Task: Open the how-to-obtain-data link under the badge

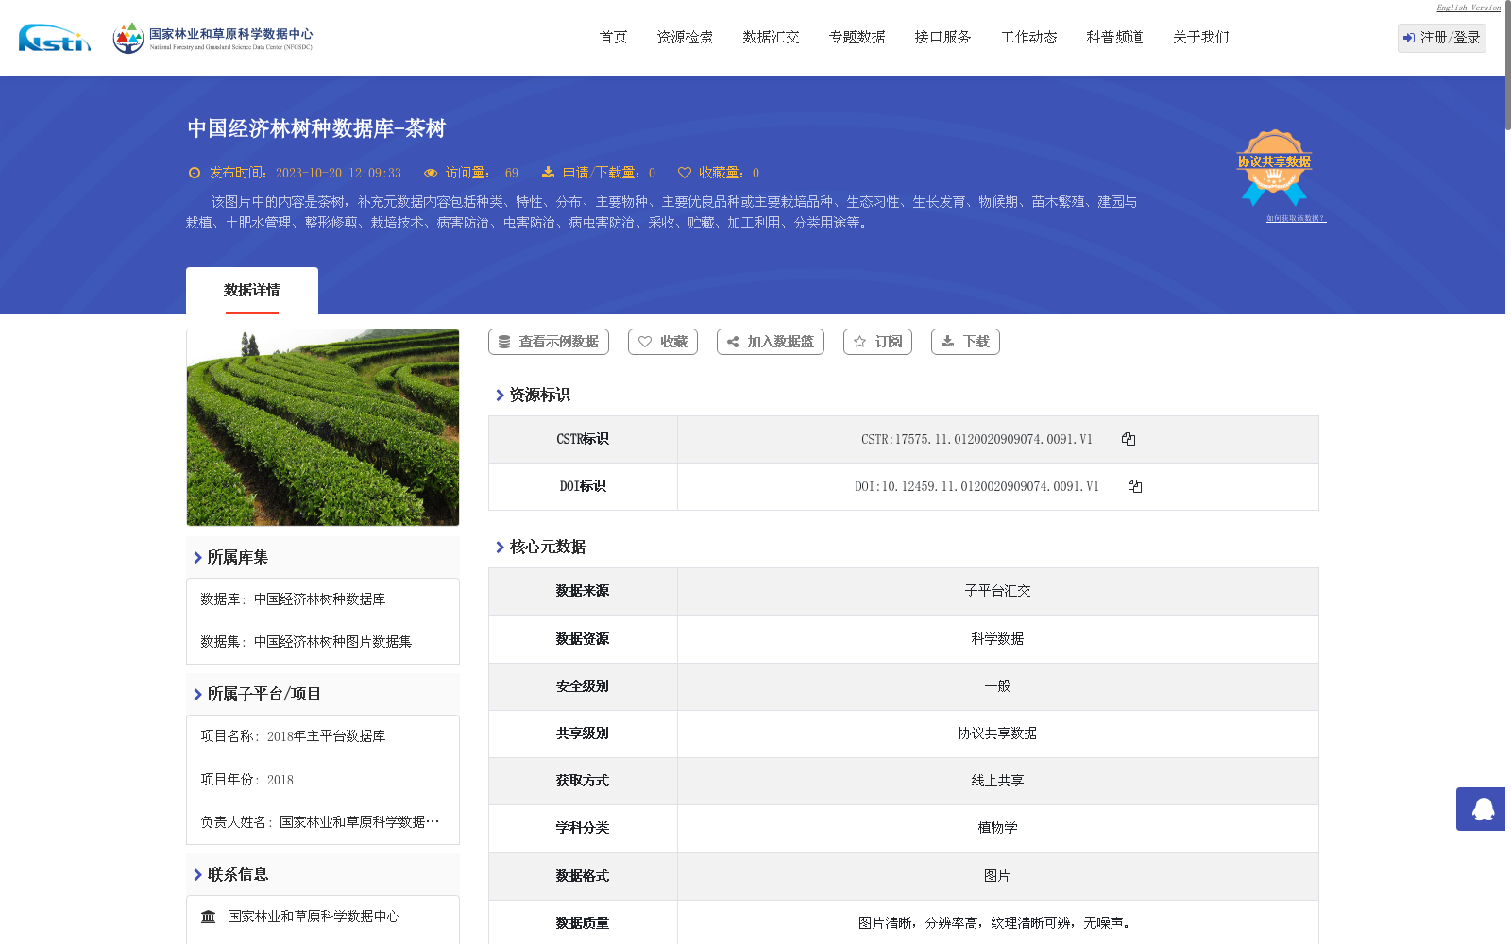Action: [x=1297, y=218]
